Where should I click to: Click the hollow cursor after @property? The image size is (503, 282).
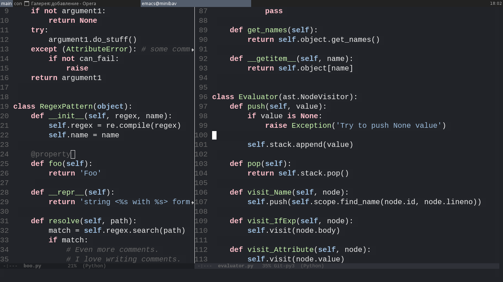pyautogui.click(x=73, y=154)
